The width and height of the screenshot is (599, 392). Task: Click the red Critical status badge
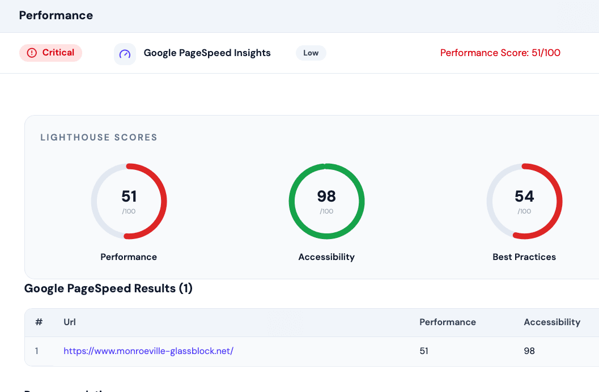[x=51, y=53]
